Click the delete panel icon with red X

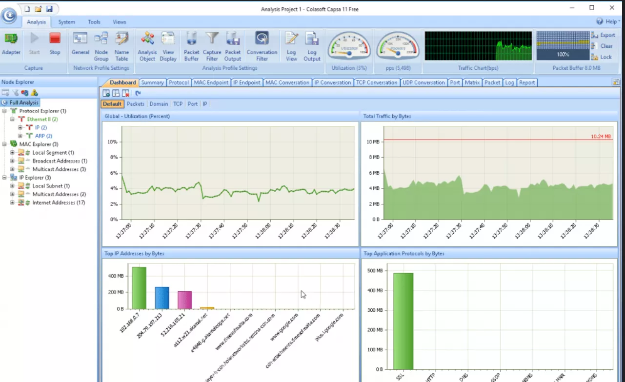coord(125,93)
